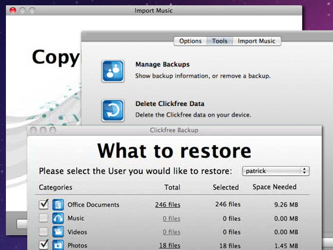Uncheck the Photos checkbox
Image resolution: width=333 pixels, height=250 pixels.
click(x=43, y=245)
